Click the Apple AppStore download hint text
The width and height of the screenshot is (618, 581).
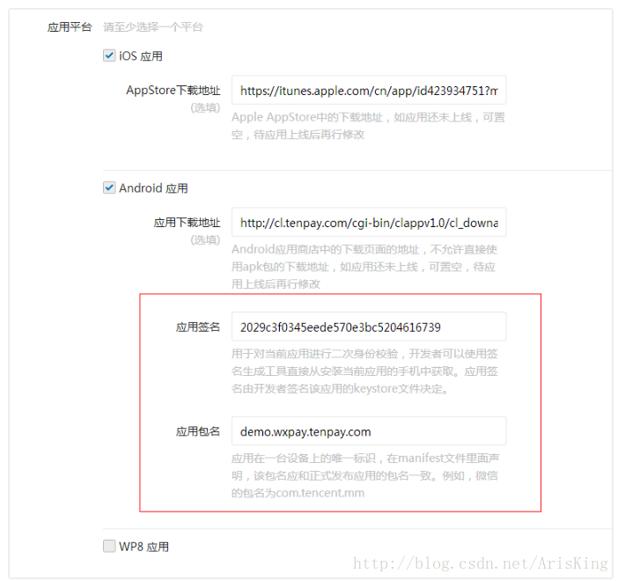(368, 126)
